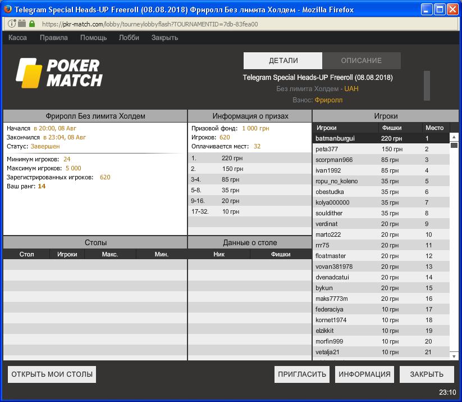Select player batmanburgui row
This screenshot has width=462, height=402.
(381, 138)
